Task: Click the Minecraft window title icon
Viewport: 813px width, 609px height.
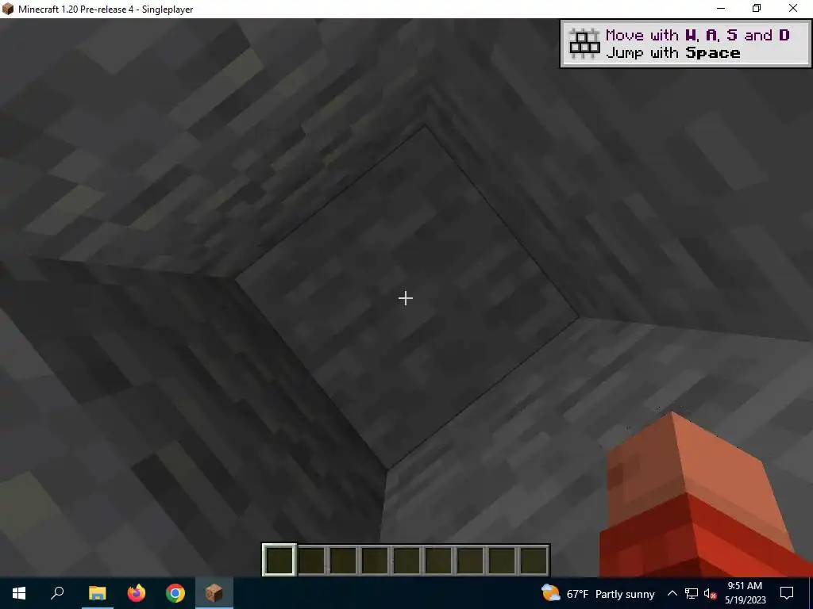Action: 8,9
